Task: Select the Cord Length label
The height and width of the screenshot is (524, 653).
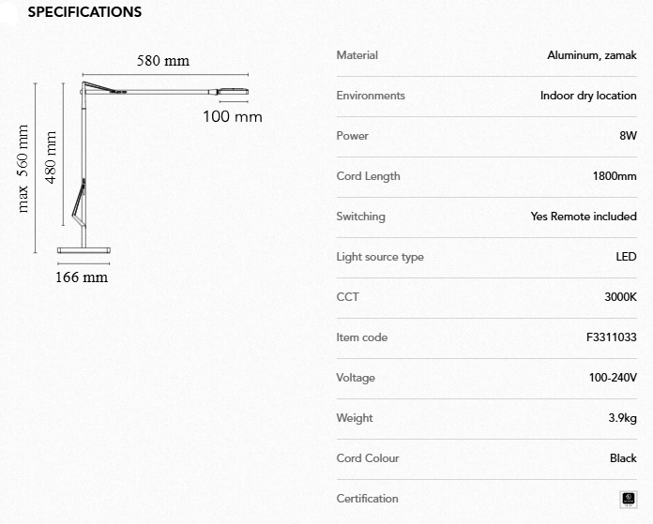Action: [x=368, y=176]
